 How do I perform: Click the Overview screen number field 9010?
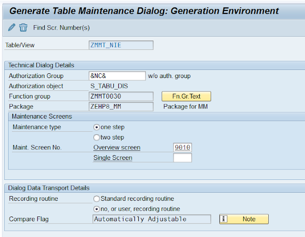point(183,148)
